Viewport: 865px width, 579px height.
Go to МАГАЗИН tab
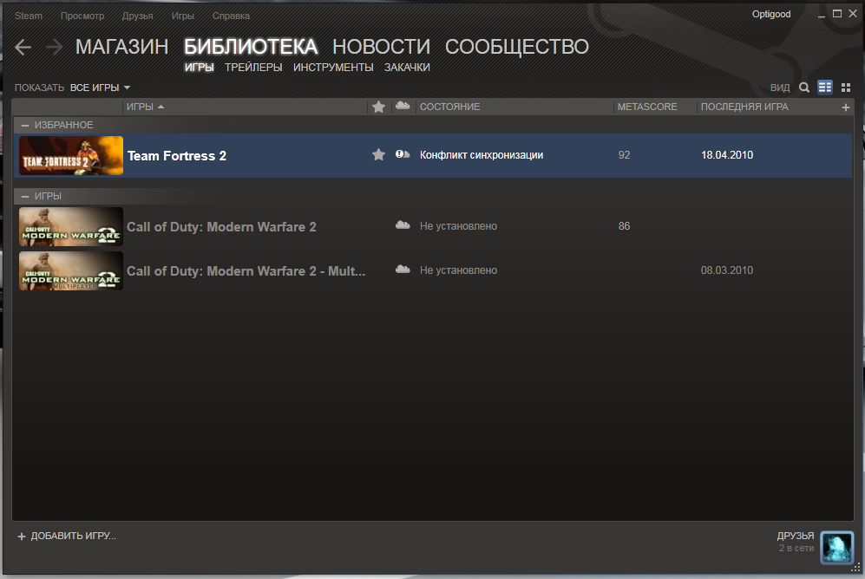pyautogui.click(x=122, y=47)
